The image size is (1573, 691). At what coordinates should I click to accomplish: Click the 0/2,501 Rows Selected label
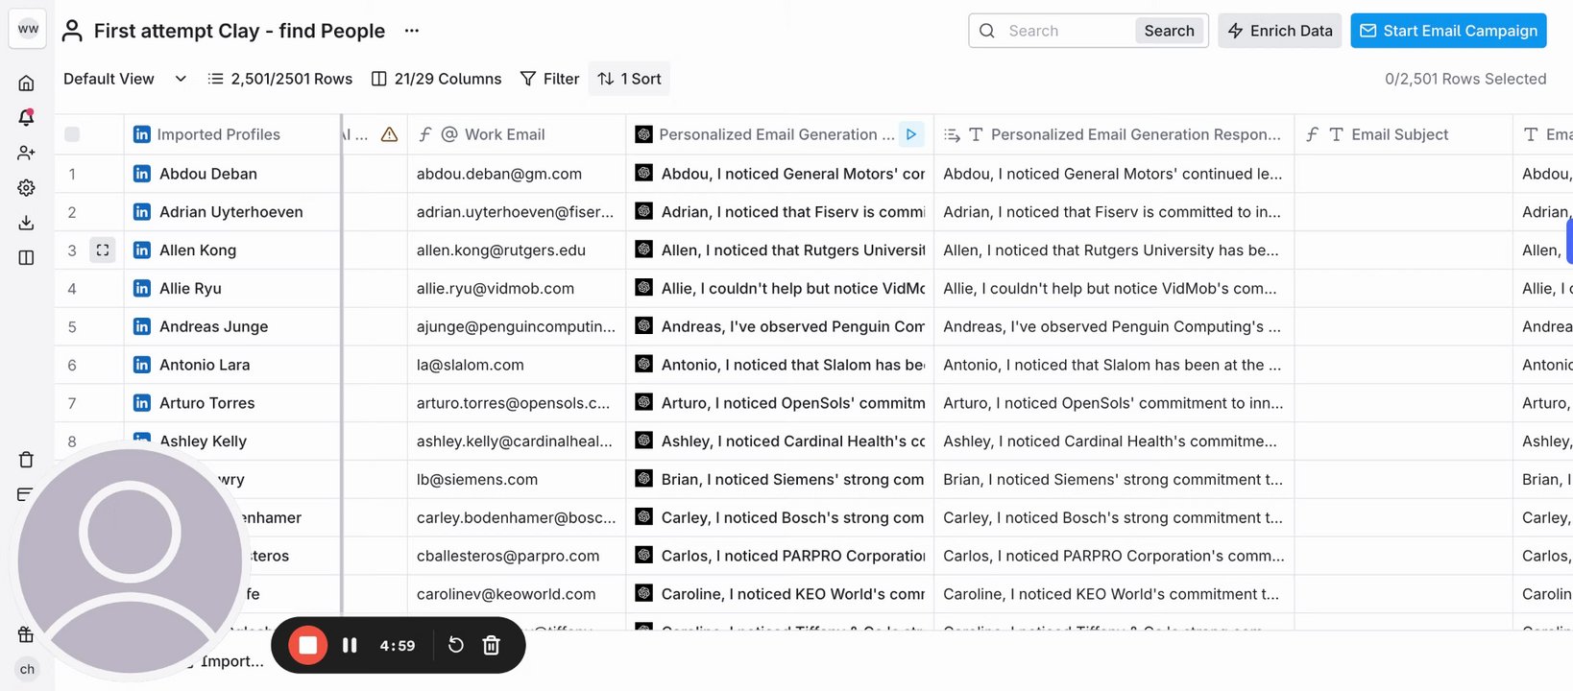[x=1465, y=79]
